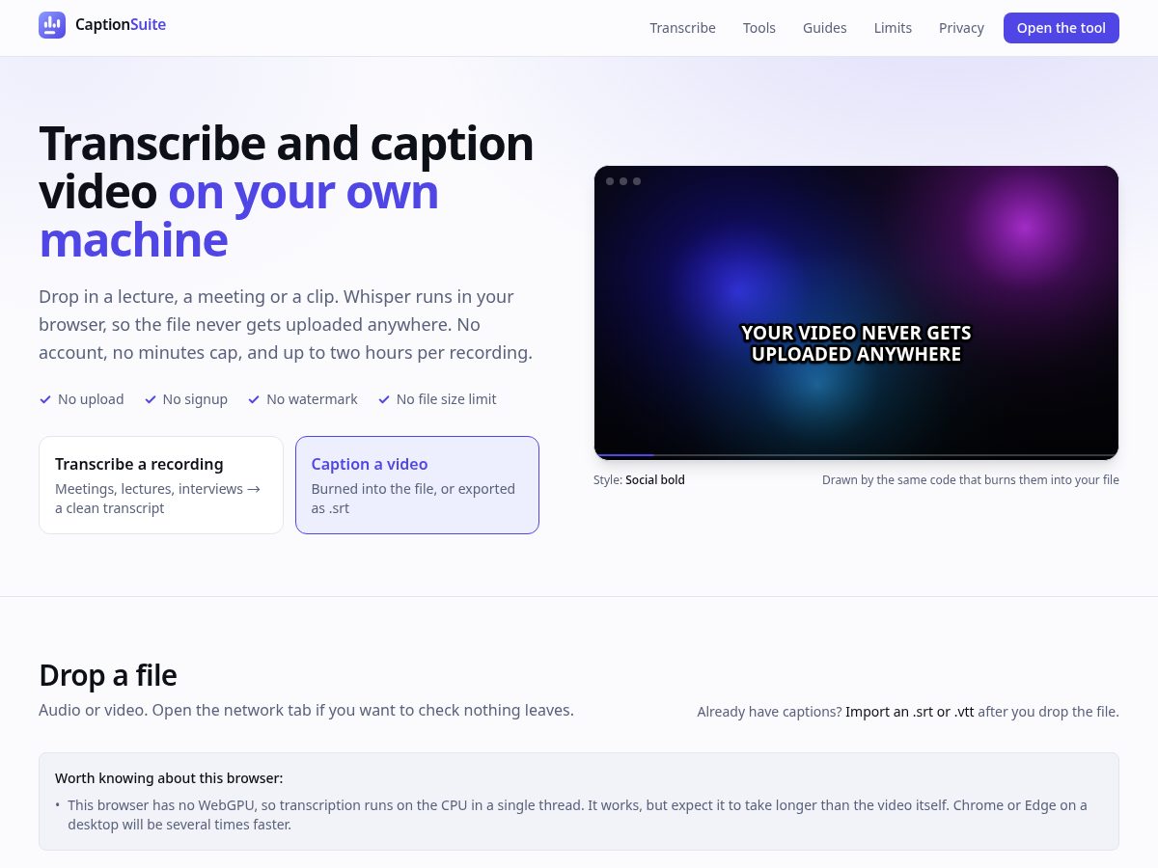Click the CaptionSuite logo icon
This screenshot has height=868, width=1158.
52,25
